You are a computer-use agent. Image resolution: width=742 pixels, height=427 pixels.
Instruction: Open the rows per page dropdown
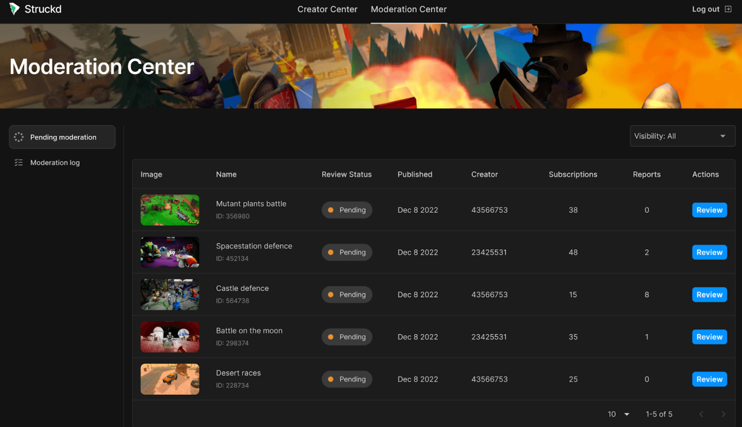tap(618, 414)
